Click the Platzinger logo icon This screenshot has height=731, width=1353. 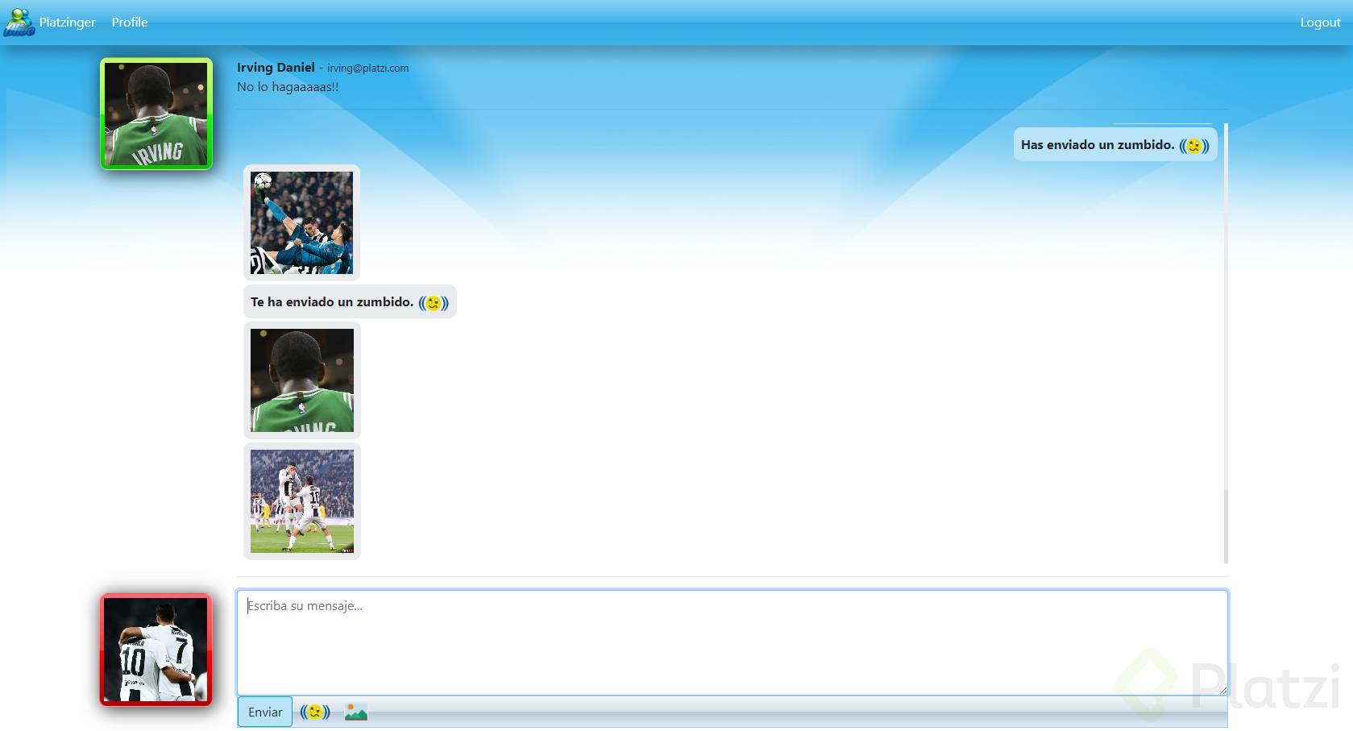[x=19, y=23]
